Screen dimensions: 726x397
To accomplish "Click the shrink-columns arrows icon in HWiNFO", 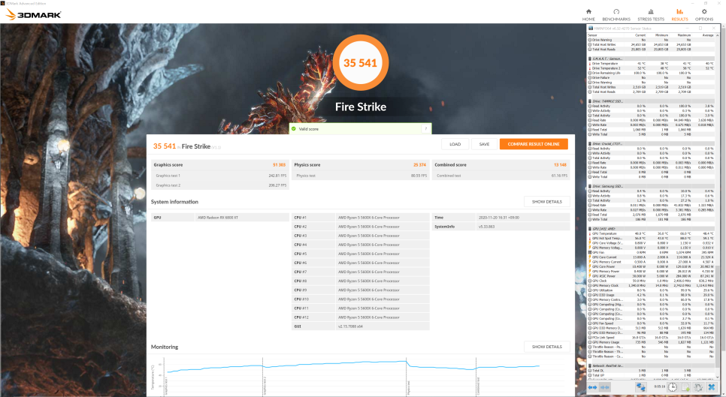I will (605, 387).
